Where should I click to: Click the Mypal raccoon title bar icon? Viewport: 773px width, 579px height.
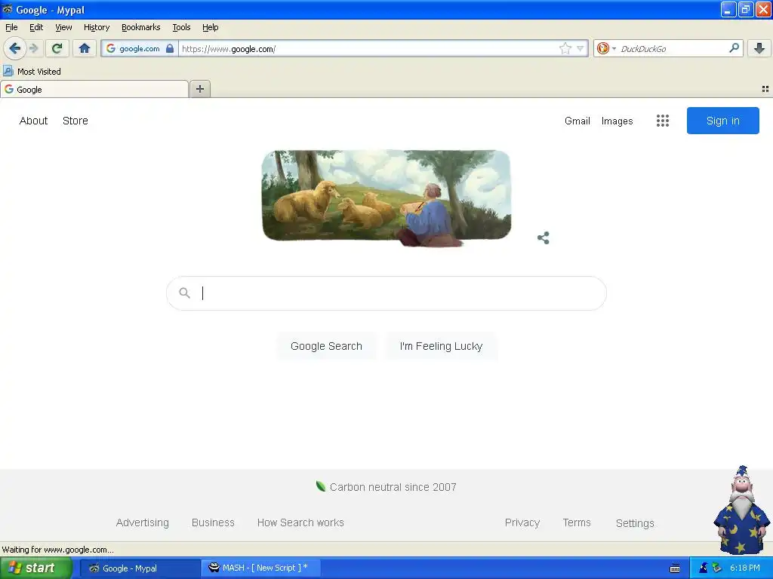click(8, 9)
